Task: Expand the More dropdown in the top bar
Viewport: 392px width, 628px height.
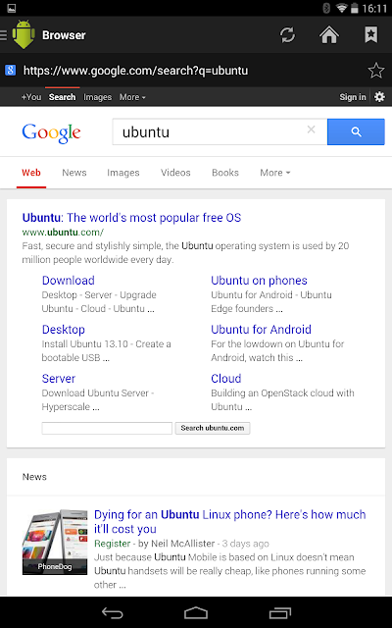Action: coord(132,97)
